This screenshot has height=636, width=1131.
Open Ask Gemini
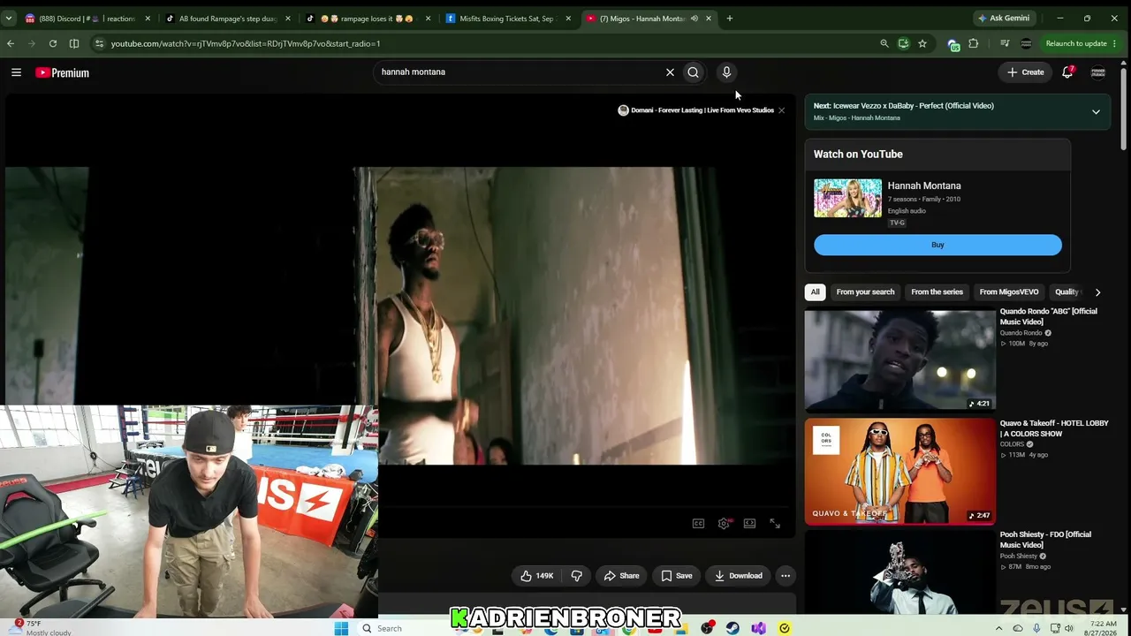click(x=1003, y=19)
